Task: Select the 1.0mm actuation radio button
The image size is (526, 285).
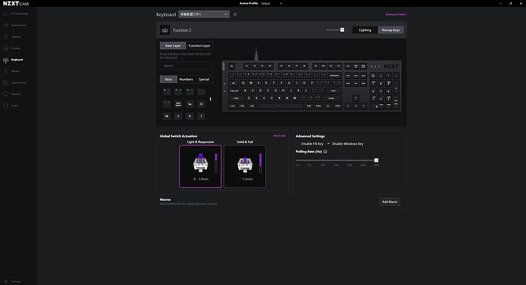Action: (x=195, y=179)
